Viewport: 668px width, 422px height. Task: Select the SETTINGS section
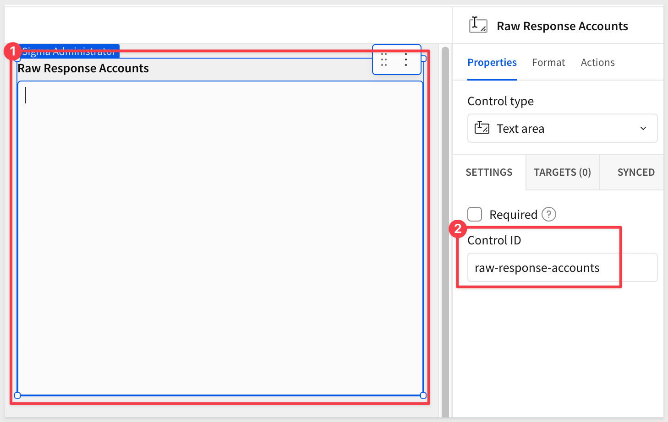tap(489, 172)
